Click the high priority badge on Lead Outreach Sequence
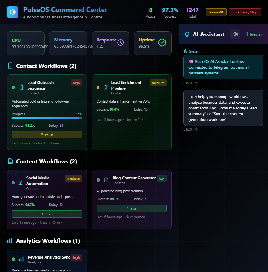The image size is (268, 272). click(x=76, y=83)
